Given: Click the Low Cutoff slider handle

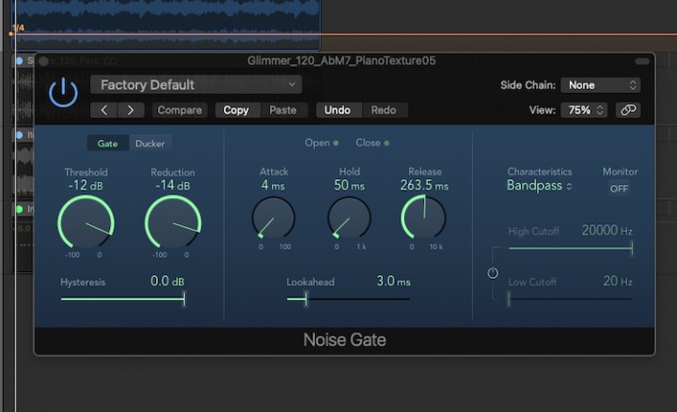Looking at the screenshot, I should point(509,298).
